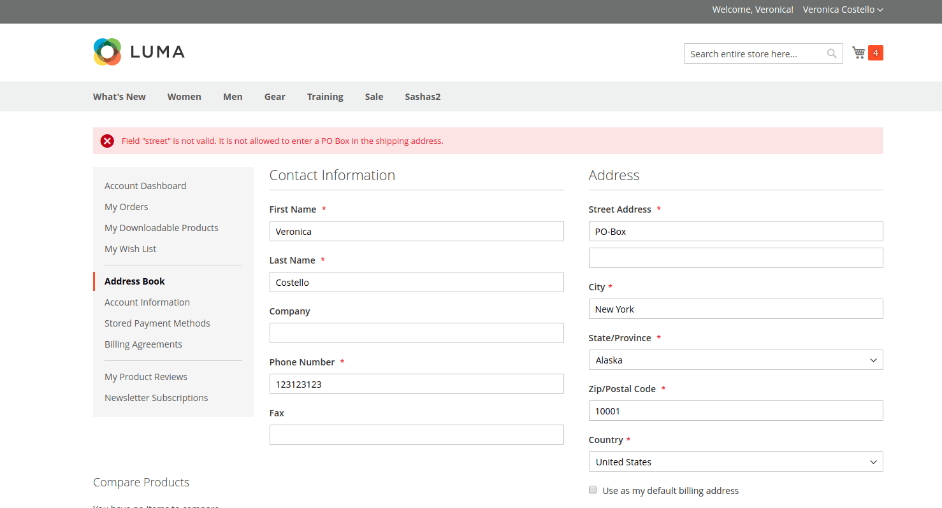
Task: Select Address Book in sidebar
Action: click(134, 281)
